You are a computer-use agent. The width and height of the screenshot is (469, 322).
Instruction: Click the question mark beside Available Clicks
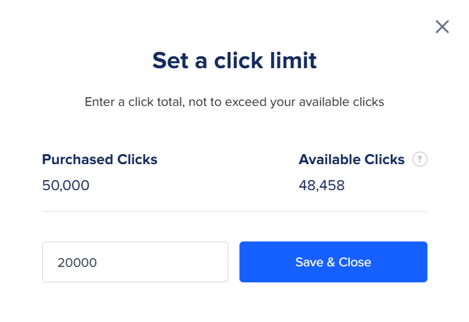click(x=420, y=160)
